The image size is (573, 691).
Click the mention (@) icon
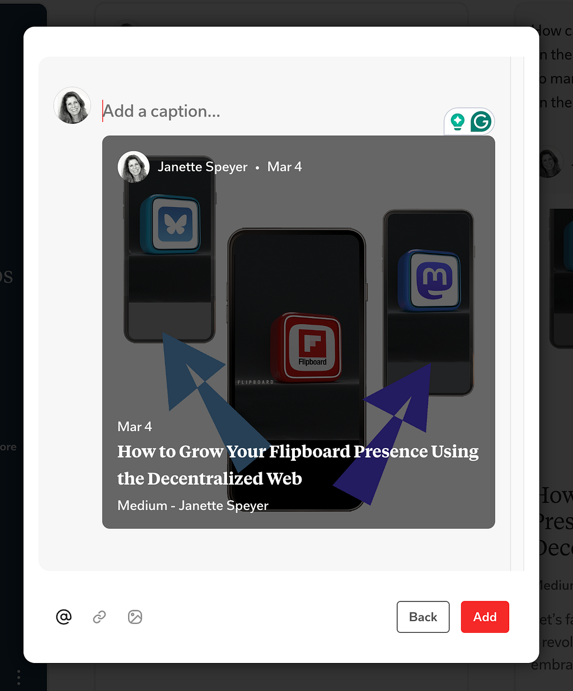[64, 617]
